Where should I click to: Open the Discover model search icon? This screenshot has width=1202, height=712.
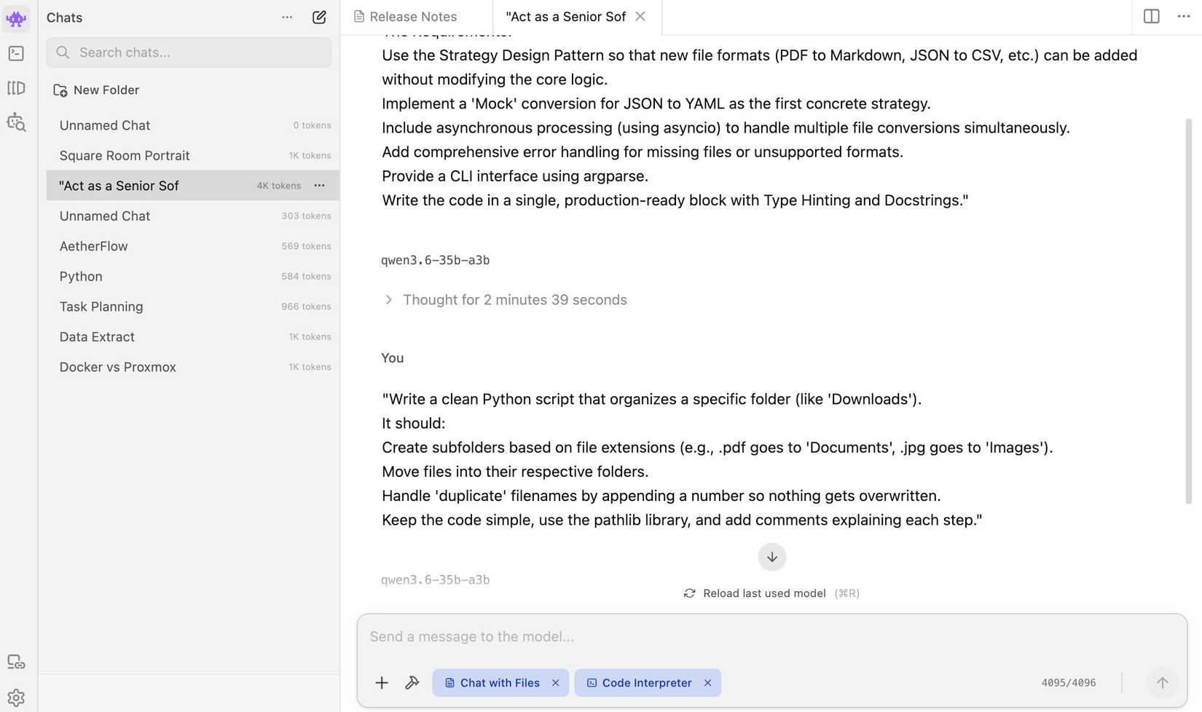click(x=16, y=122)
